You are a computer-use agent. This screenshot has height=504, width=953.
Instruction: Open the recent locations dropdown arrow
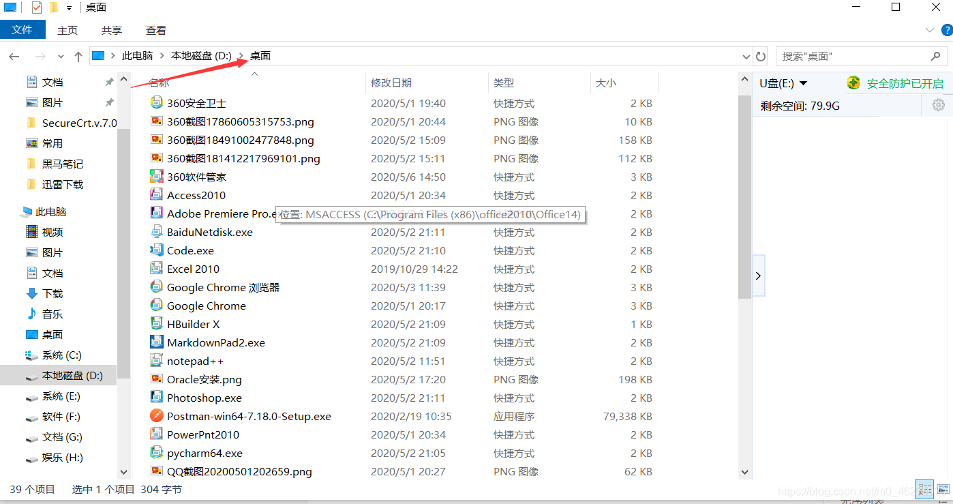[61, 57]
